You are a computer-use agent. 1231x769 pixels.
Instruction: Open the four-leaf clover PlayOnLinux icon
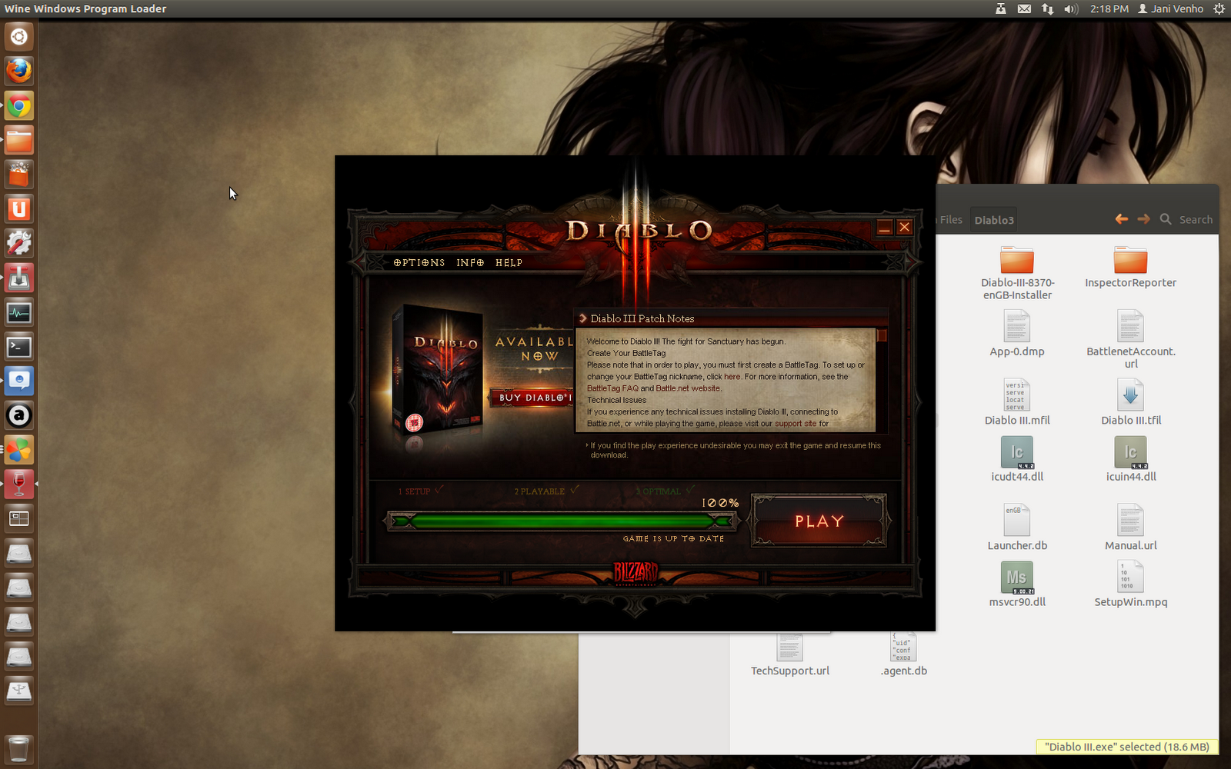click(19, 450)
